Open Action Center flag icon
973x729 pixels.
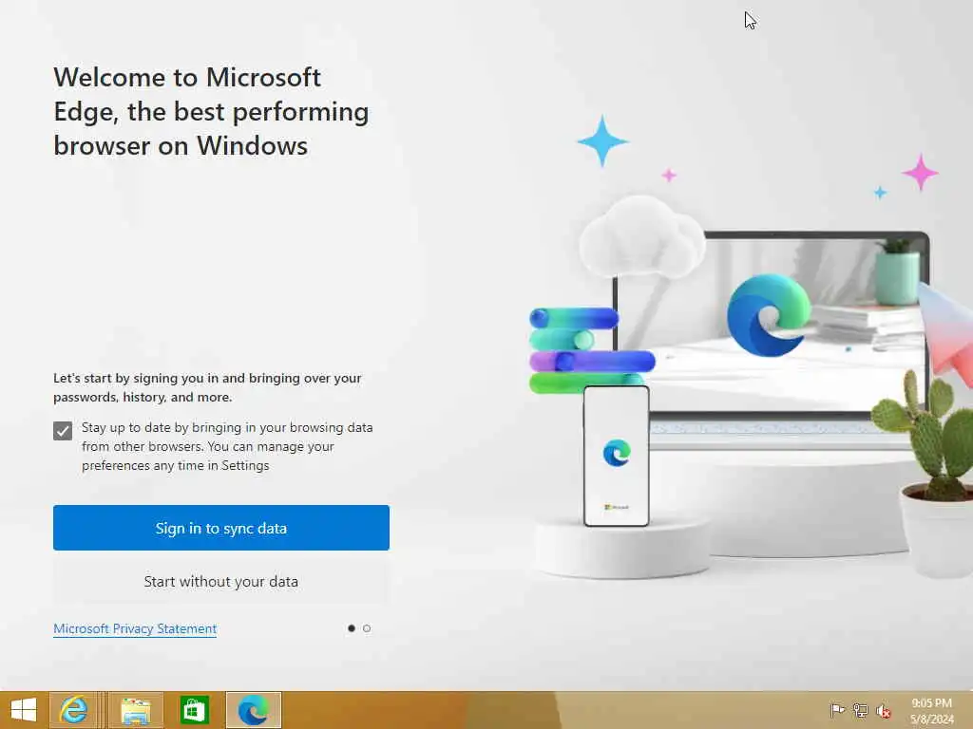837,710
